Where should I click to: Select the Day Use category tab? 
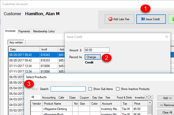coord(98,97)
